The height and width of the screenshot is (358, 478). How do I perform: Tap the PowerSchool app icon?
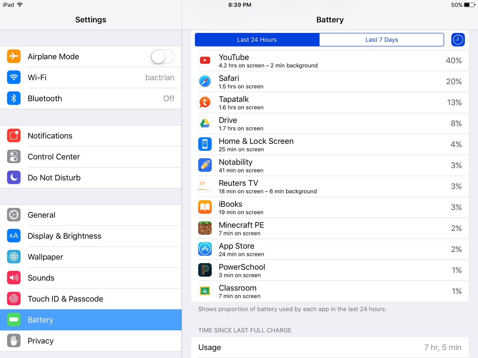pos(205,270)
